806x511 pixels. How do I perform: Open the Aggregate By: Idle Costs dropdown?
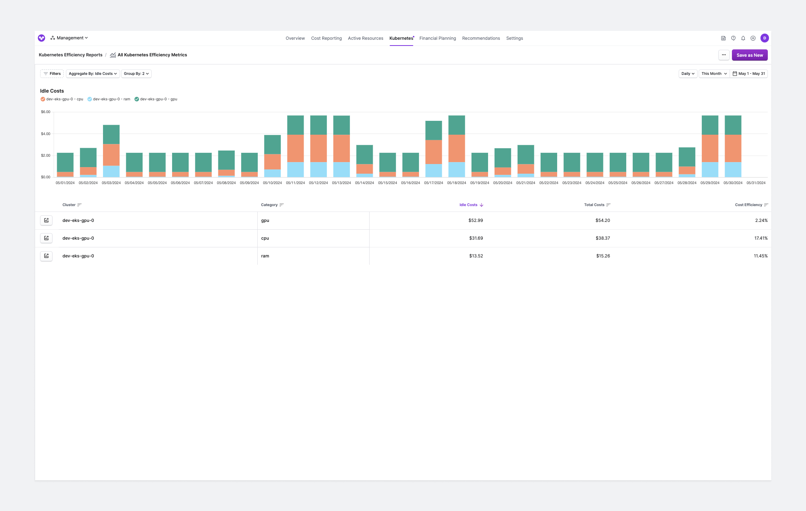pos(93,73)
